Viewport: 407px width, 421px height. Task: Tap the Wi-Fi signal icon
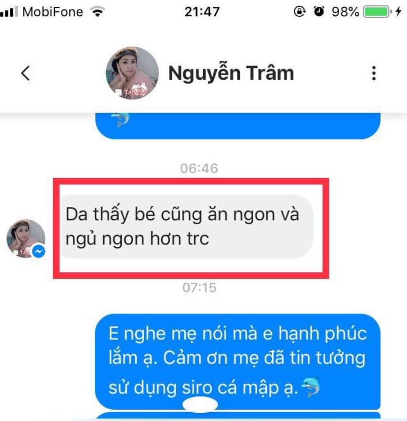pyautogui.click(x=97, y=11)
